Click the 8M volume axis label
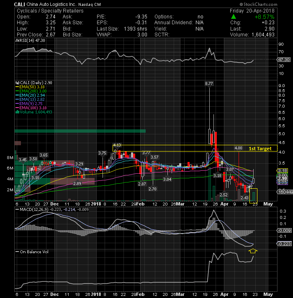293x298 pixels. (x=10, y=158)
